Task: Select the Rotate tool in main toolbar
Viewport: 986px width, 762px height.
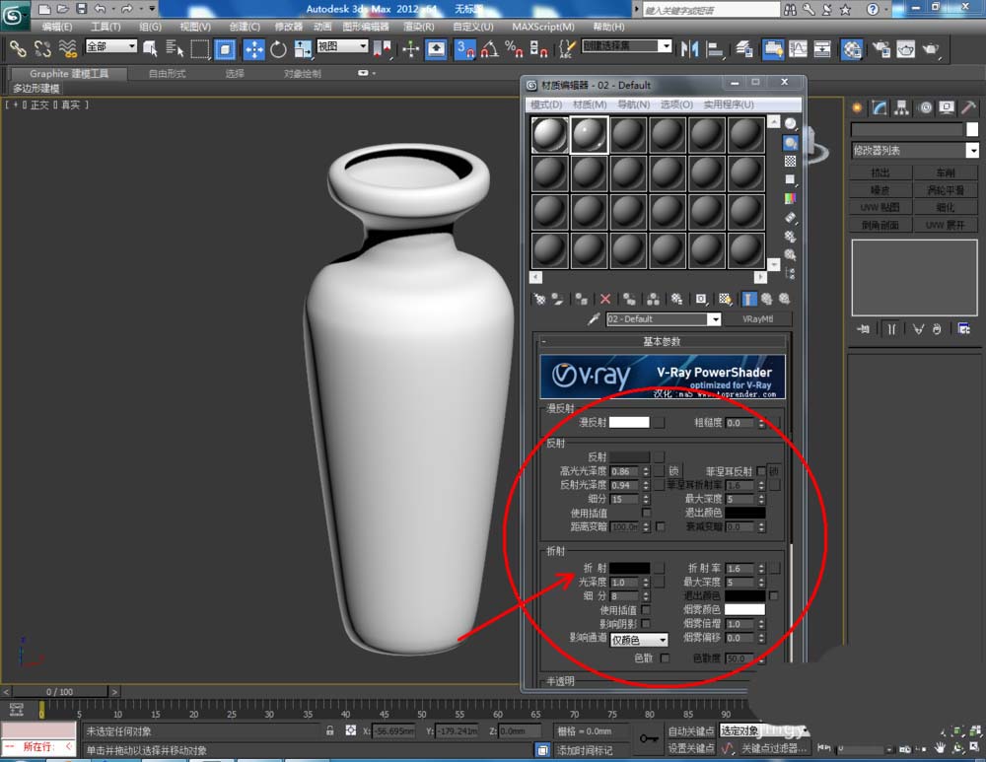Action: tap(278, 49)
